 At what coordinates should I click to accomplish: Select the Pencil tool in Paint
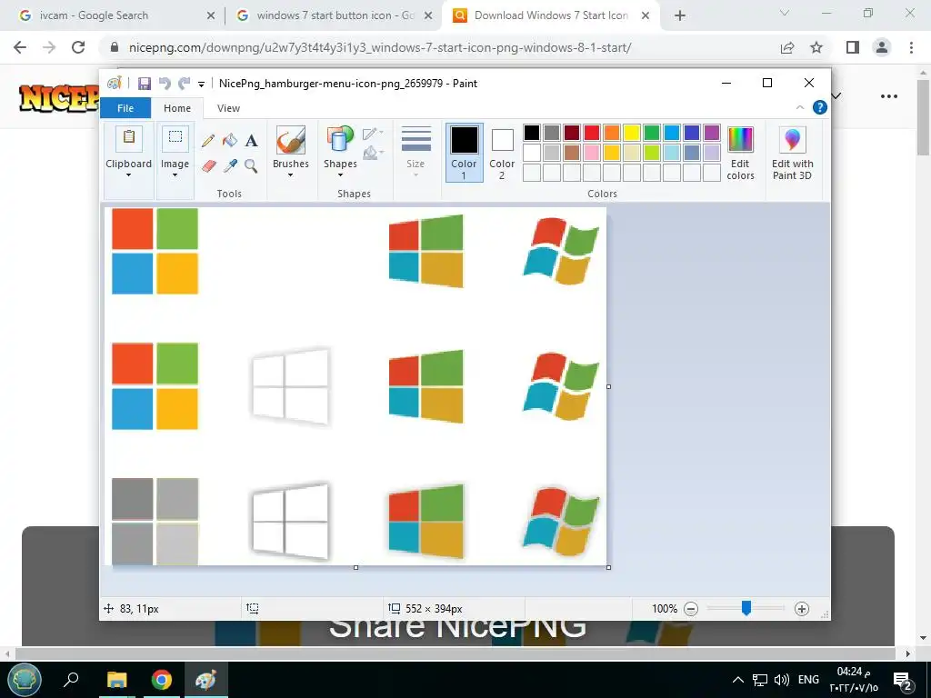pyautogui.click(x=208, y=141)
